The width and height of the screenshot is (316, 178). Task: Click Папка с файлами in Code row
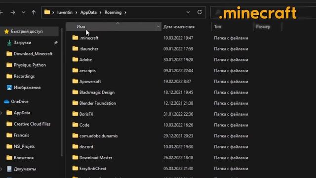(x=231, y=125)
